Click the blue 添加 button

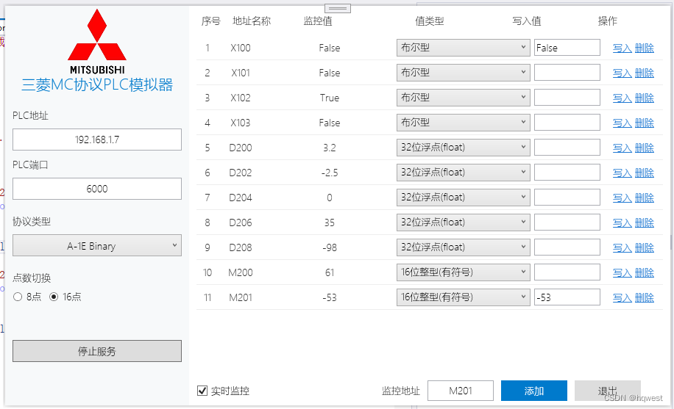point(534,391)
